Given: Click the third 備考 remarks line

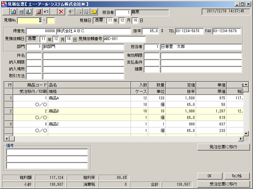Looking at the screenshot, I should coord(47,166).
